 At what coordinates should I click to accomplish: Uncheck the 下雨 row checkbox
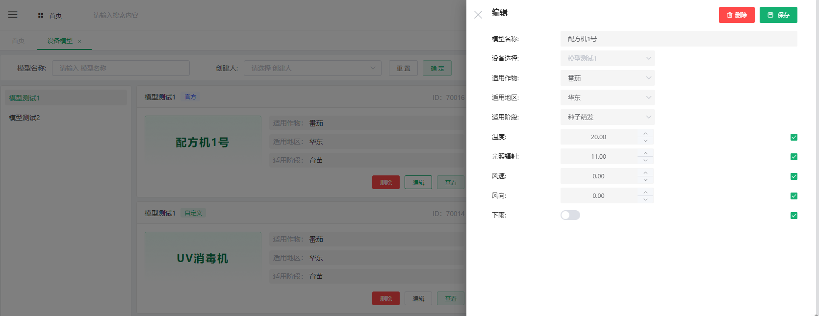pyautogui.click(x=793, y=216)
